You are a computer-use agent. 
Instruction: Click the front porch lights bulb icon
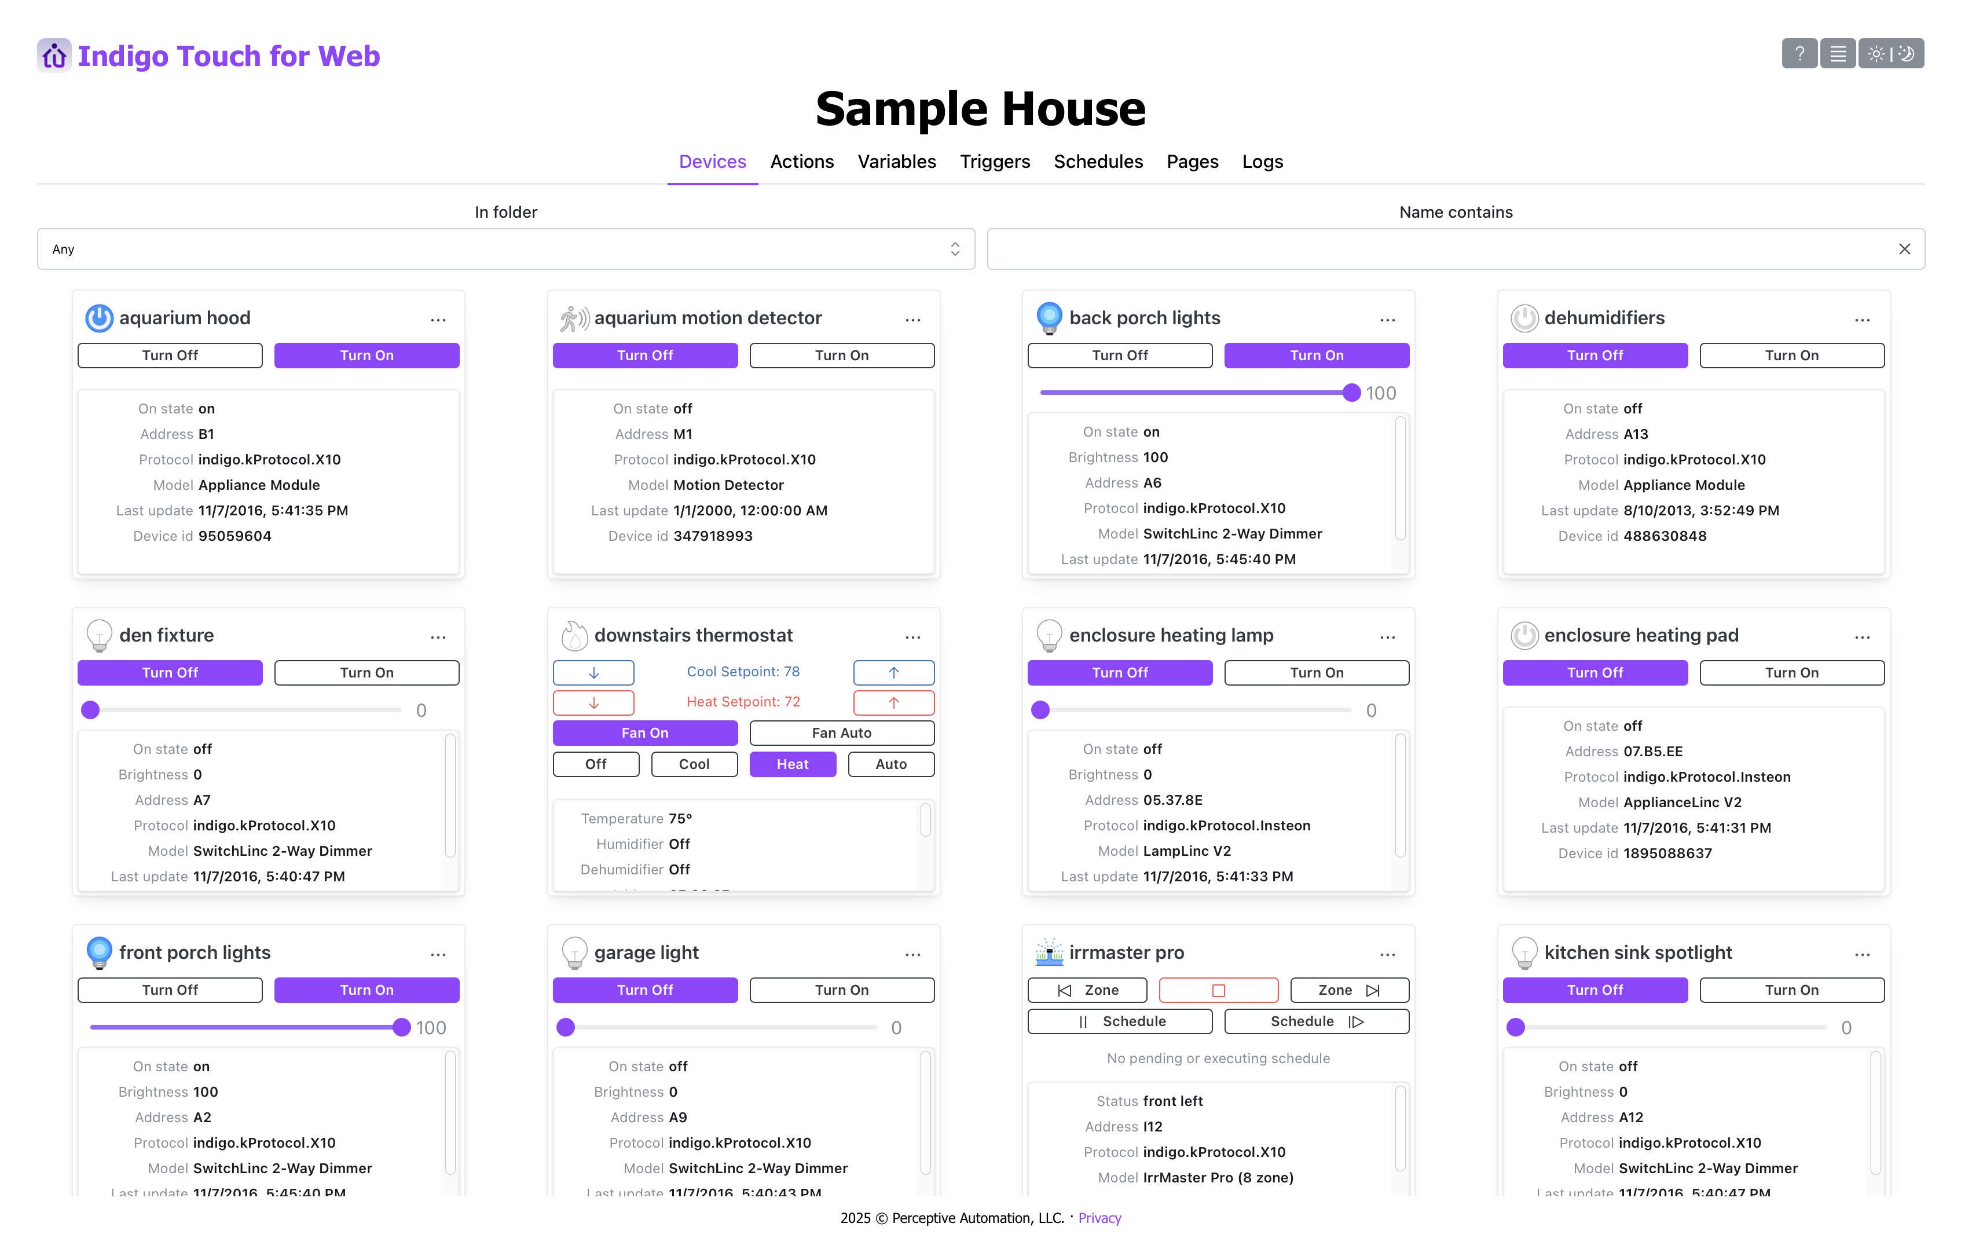[x=100, y=952]
